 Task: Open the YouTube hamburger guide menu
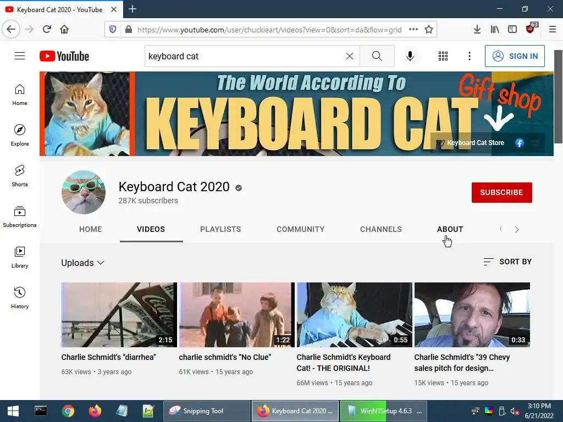20,56
